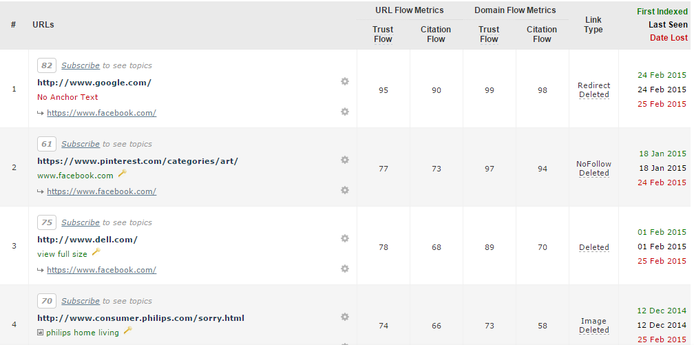Click the 'NoFollow Deleted' link type label
Viewport: 694px width, 345px height.
[593, 169]
